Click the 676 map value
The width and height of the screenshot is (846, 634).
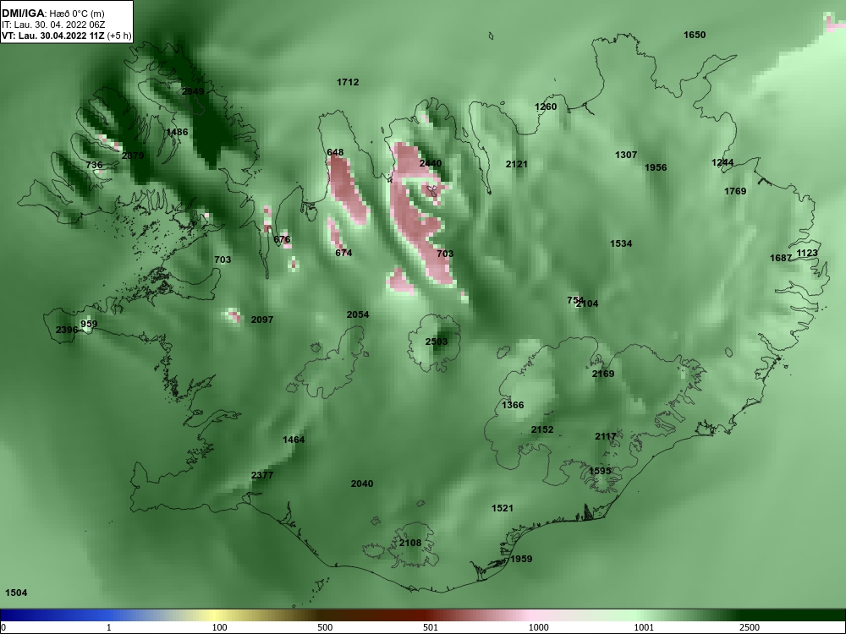click(x=282, y=240)
